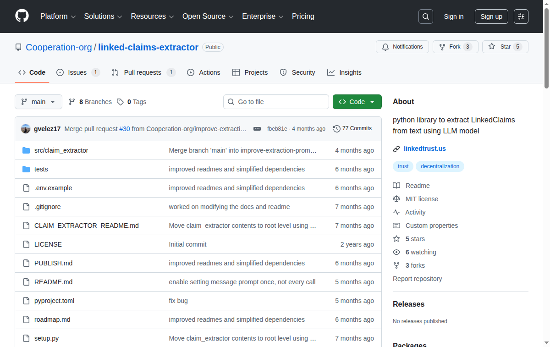This screenshot has width=550, height=347.
Task: Click gvelez17 avatar thumbnail
Action: coord(26,129)
